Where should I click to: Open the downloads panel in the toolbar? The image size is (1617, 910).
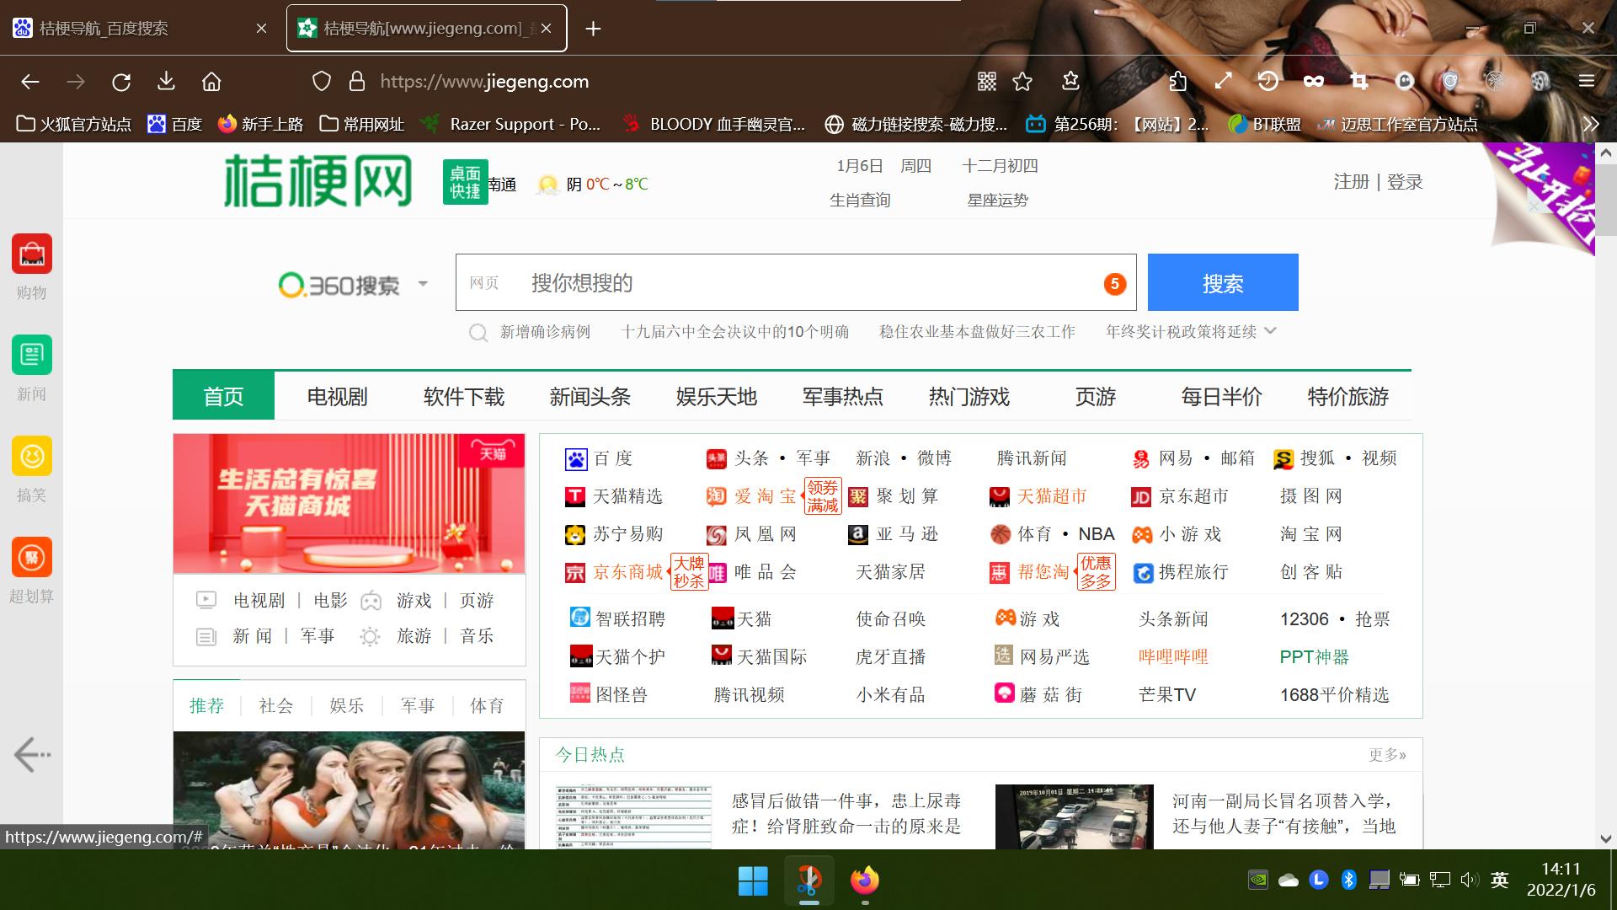[166, 81]
